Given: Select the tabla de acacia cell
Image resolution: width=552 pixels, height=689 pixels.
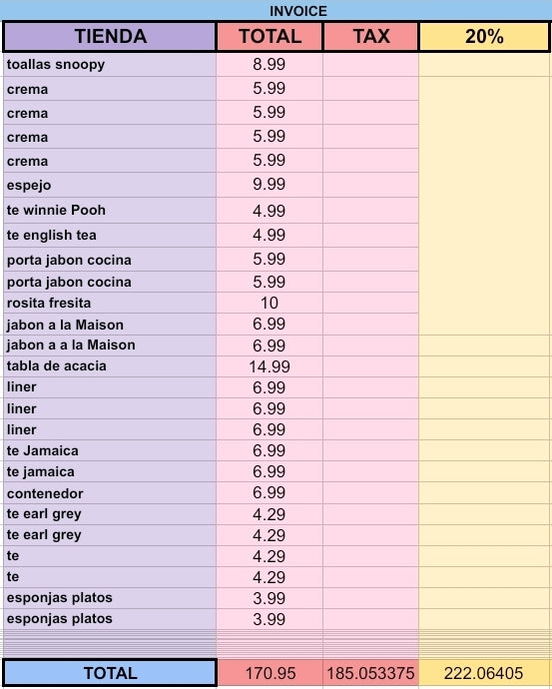Looking at the screenshot, I should pos(110,366).
